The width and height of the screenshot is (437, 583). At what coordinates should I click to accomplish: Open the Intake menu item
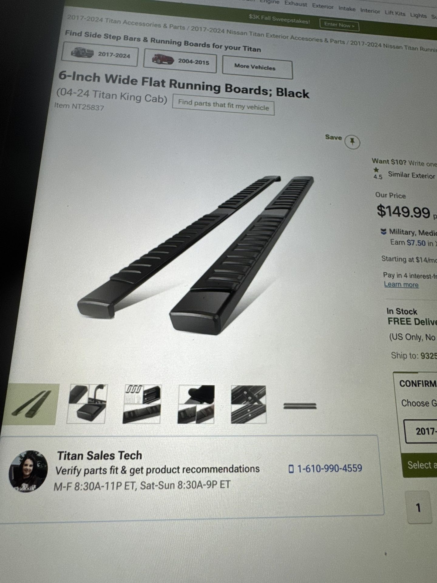coord(347,9)
